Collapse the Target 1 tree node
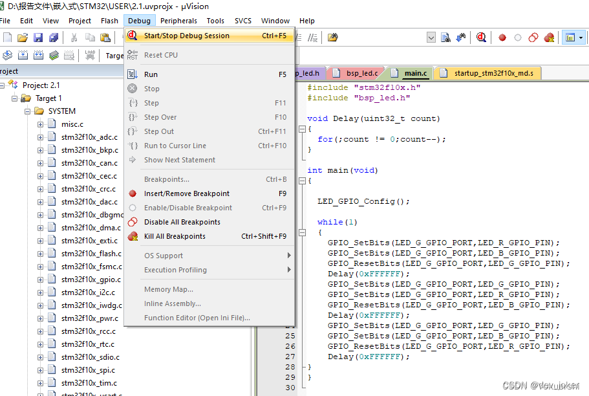 [14, 98]
